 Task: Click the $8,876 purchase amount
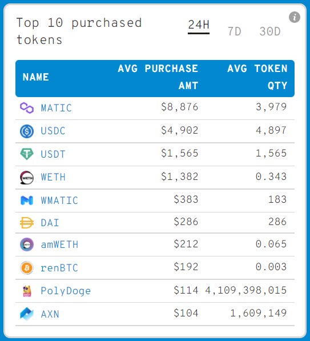click(x=180, y=107)
